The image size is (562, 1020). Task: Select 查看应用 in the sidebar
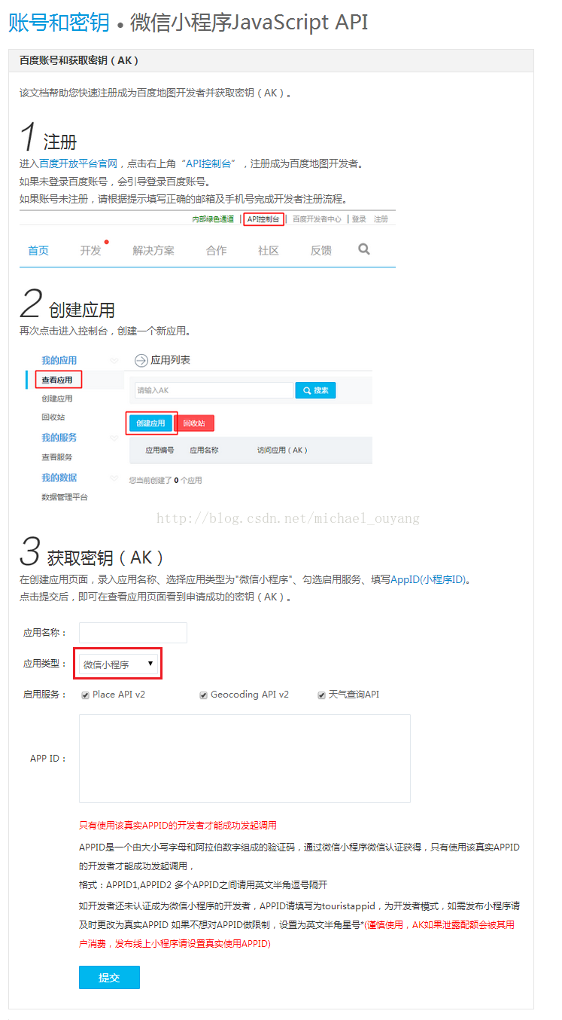click(x=57, y=380)
